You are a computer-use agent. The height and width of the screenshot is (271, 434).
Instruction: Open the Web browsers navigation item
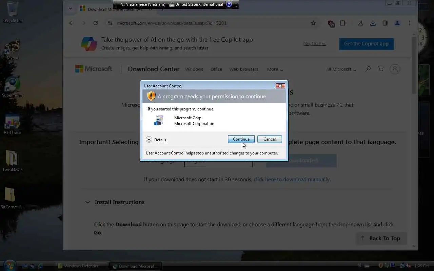tap(244, 69)
